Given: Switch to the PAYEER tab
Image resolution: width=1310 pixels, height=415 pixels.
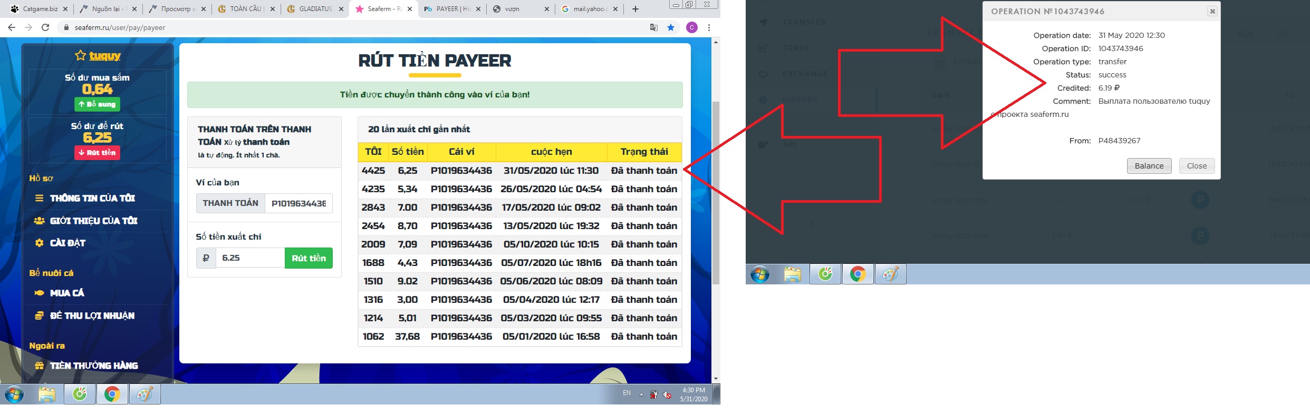Looking at the screenshot, I should pyautogui.click(x=452, y=9).
